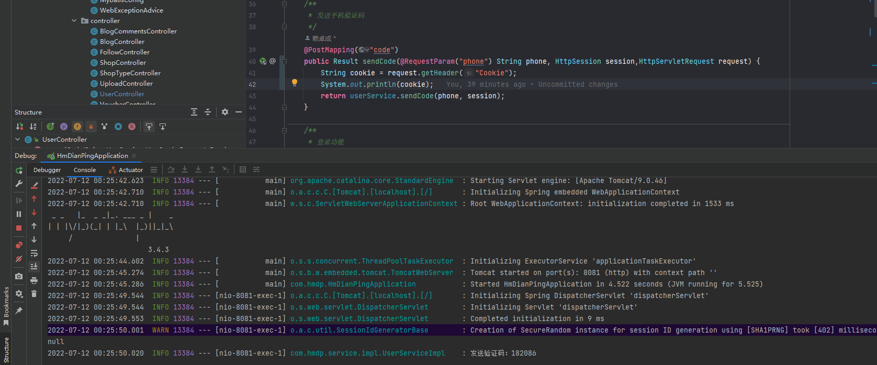
Task: Open debug layout menu lines icon
Action: (x=154, y=169)
